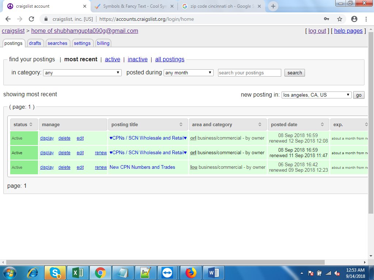The image size is (374, 280).
Task: Open home of shubhamgupta090g@gmail.com link
Action: (85, 31)
